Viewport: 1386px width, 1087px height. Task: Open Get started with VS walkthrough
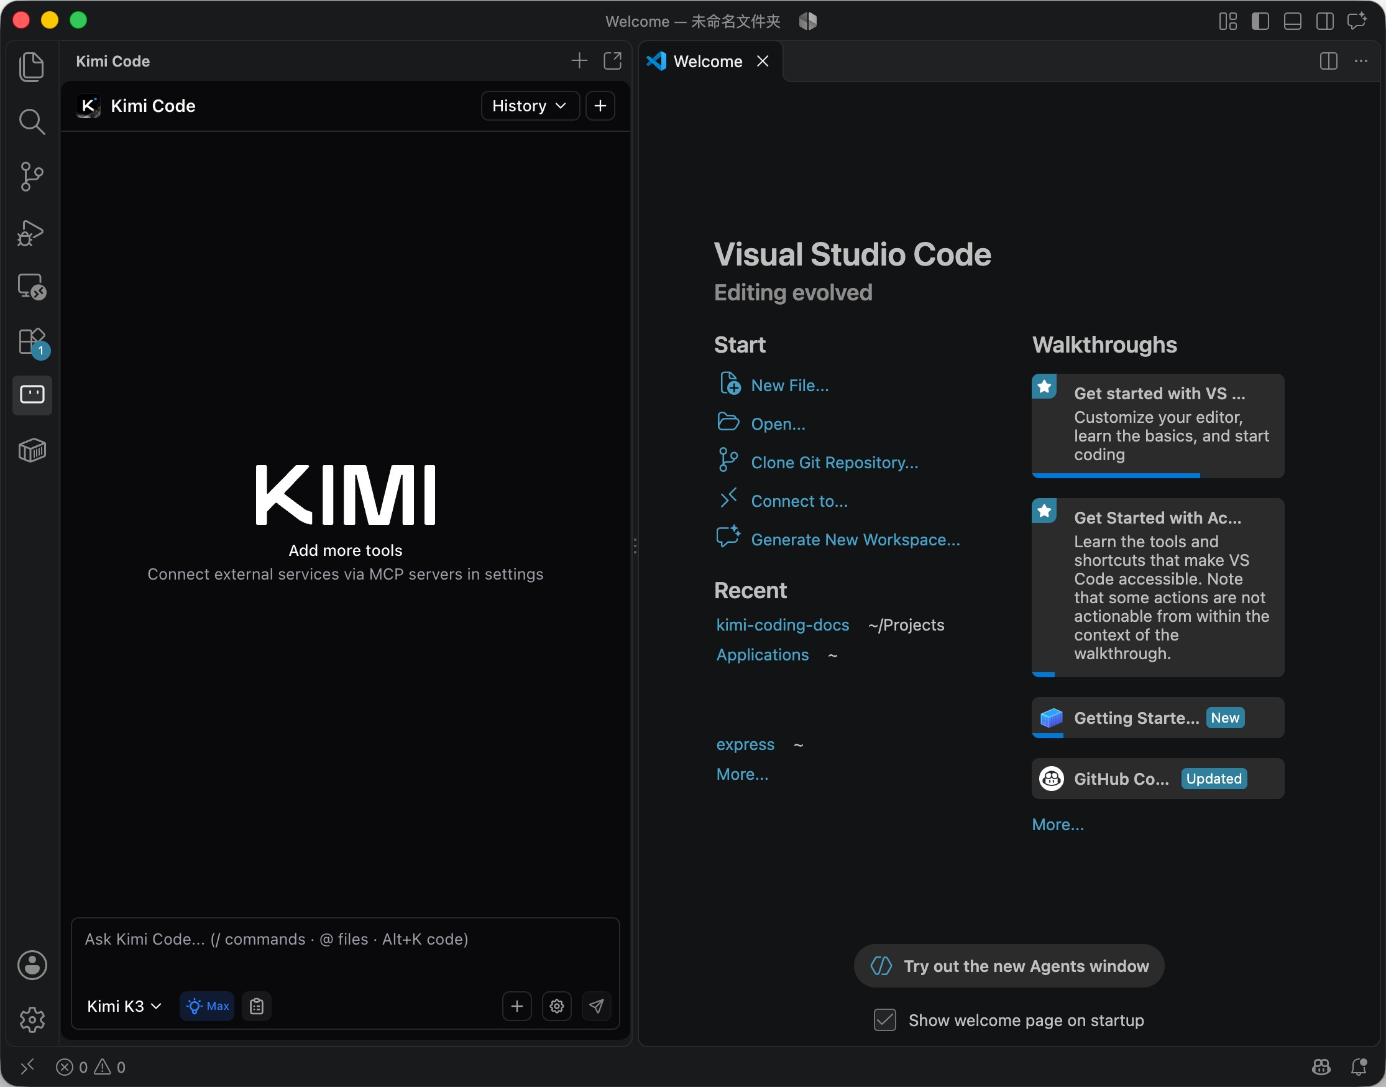[1158, 425]
